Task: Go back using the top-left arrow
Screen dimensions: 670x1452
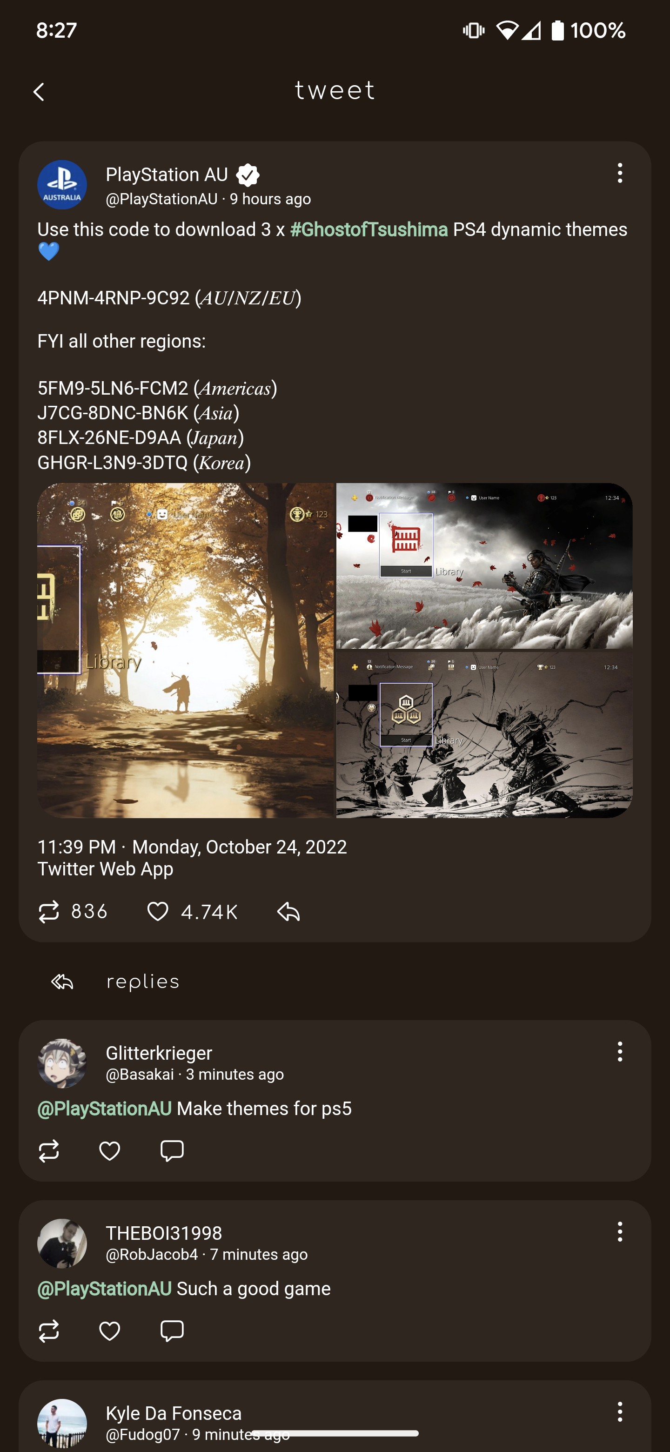Action: (39, 92)
